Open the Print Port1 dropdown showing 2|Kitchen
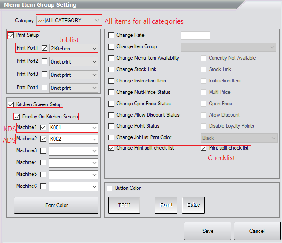The height and width of the screenshot is (243, 282). click(73, 49)
